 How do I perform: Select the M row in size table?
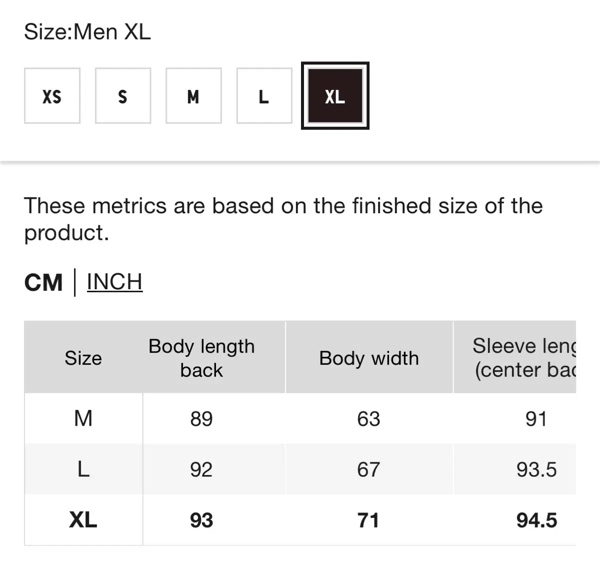(300, 419)
